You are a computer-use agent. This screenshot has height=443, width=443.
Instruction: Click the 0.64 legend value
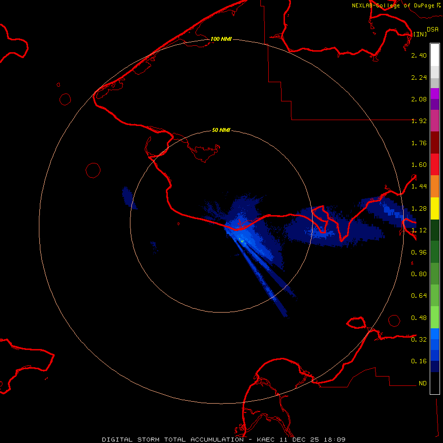pos(419,296)
